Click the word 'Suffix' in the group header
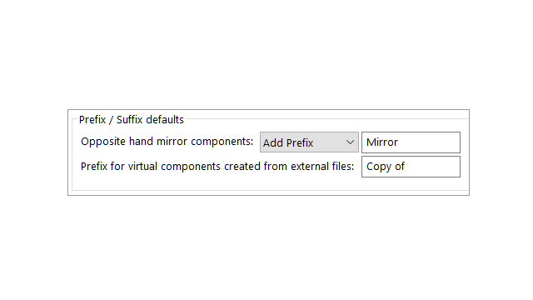This screenshot has height=300, width=533. [x=132, y=120]
